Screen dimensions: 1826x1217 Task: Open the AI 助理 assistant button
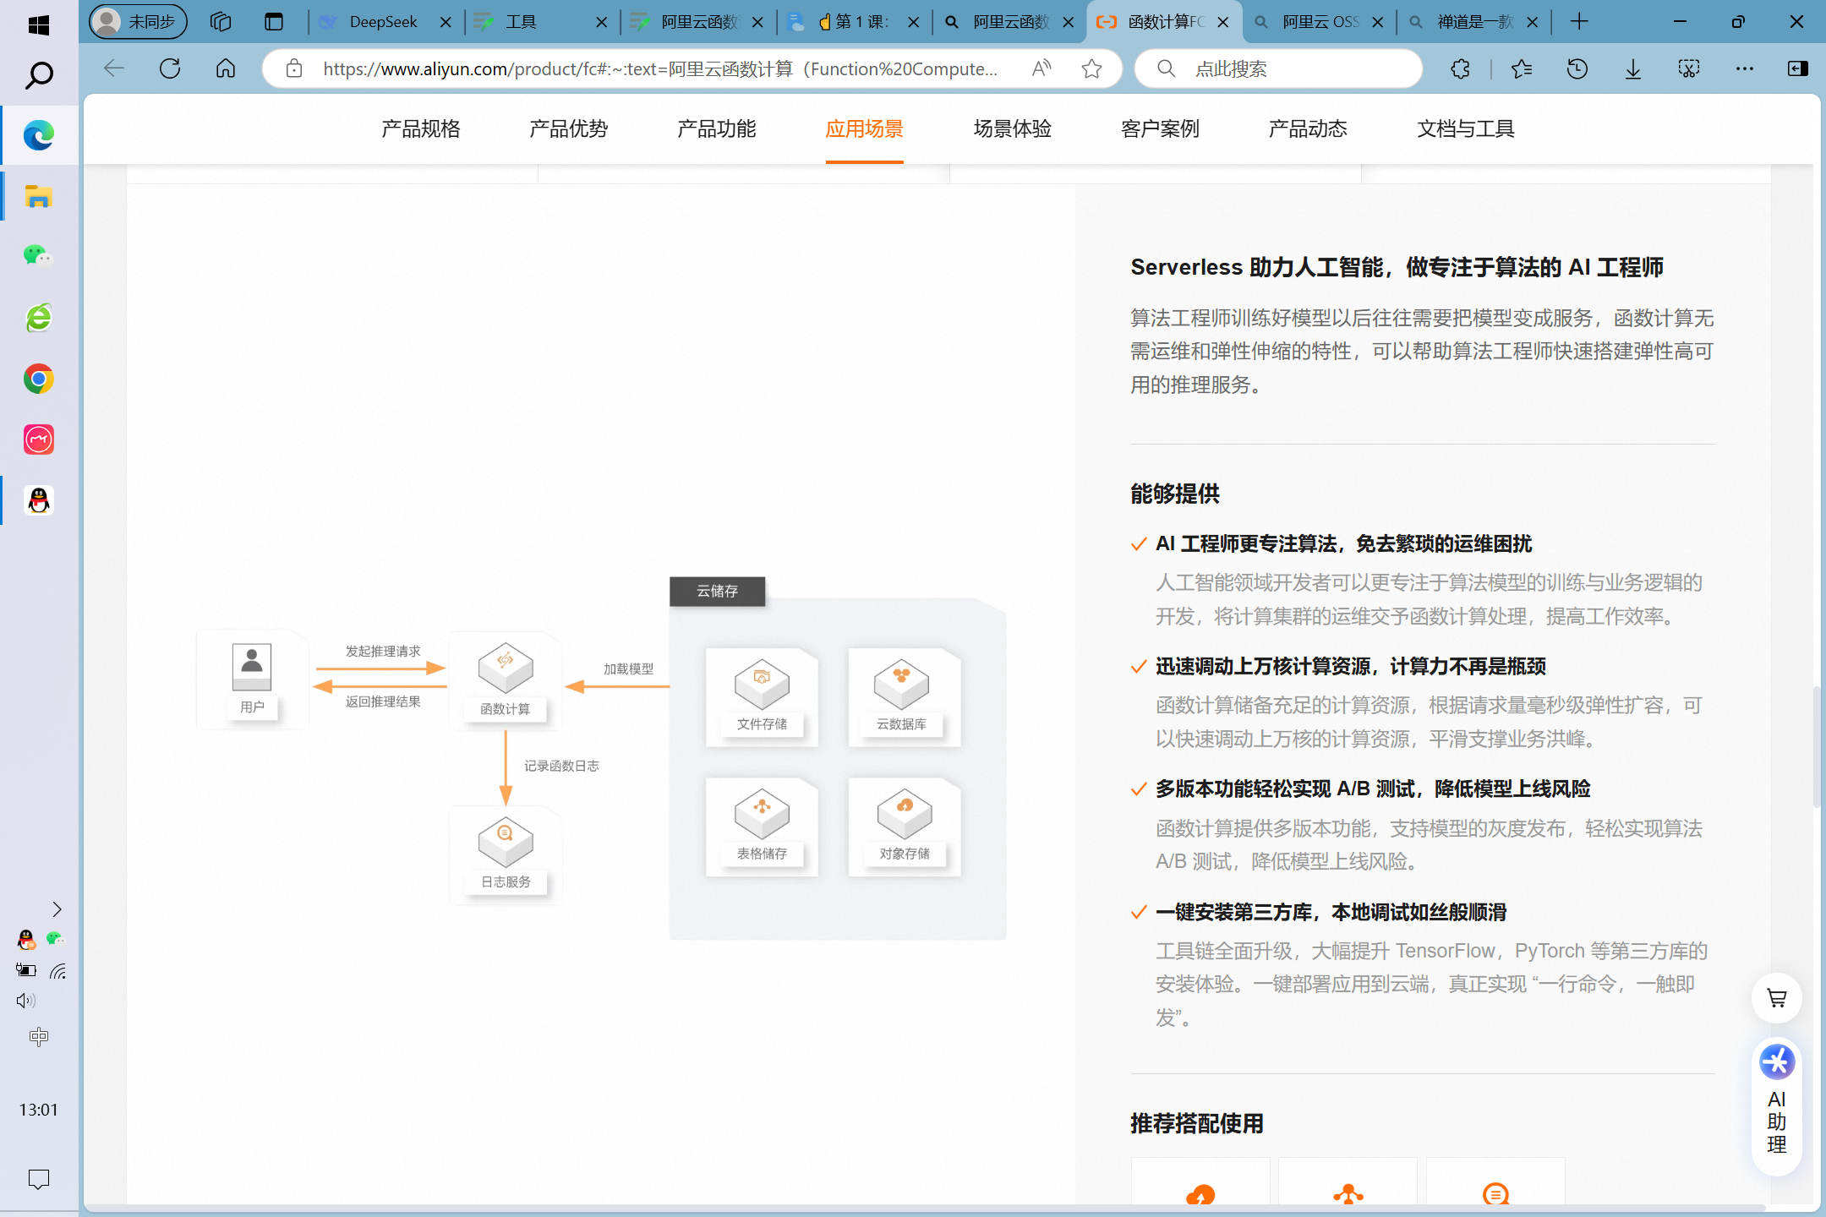coord(1776,1106)
